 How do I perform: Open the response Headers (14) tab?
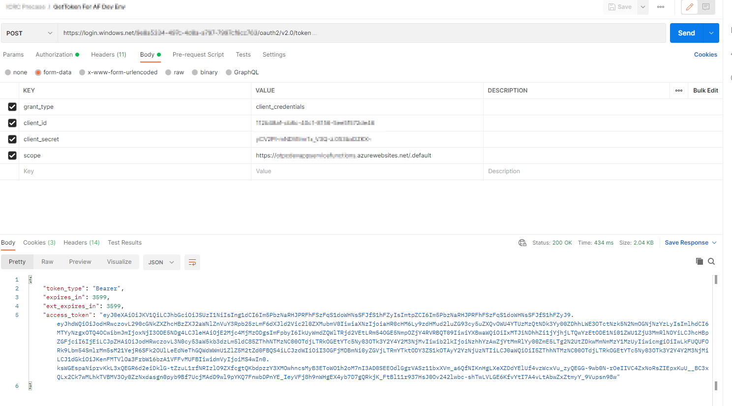coord(81,243)
